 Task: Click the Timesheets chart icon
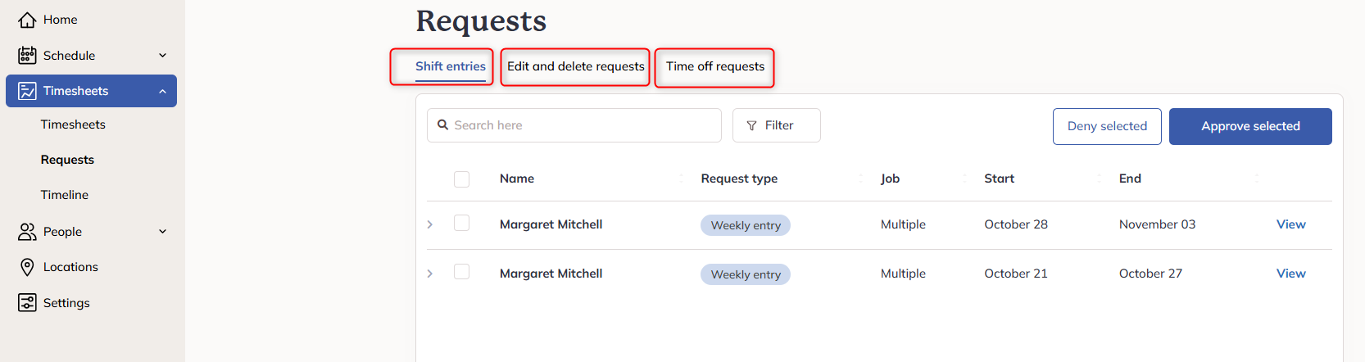(x=27, y=91)
